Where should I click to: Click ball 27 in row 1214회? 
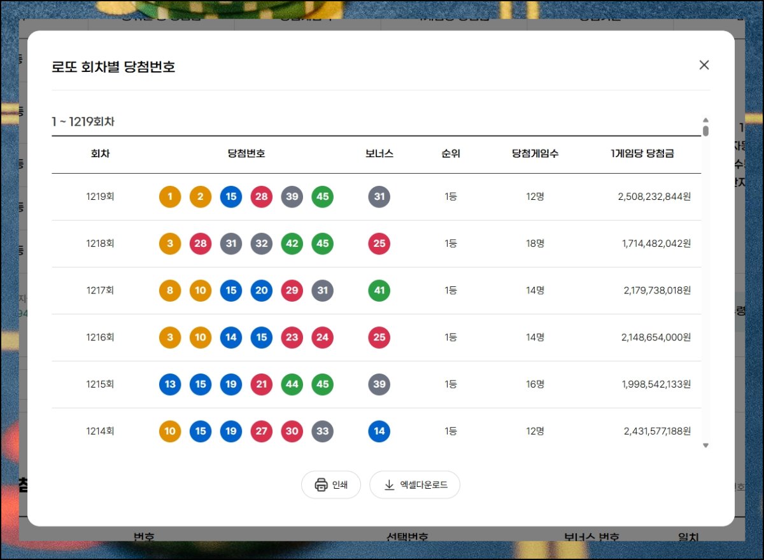[x=262, y=431]
